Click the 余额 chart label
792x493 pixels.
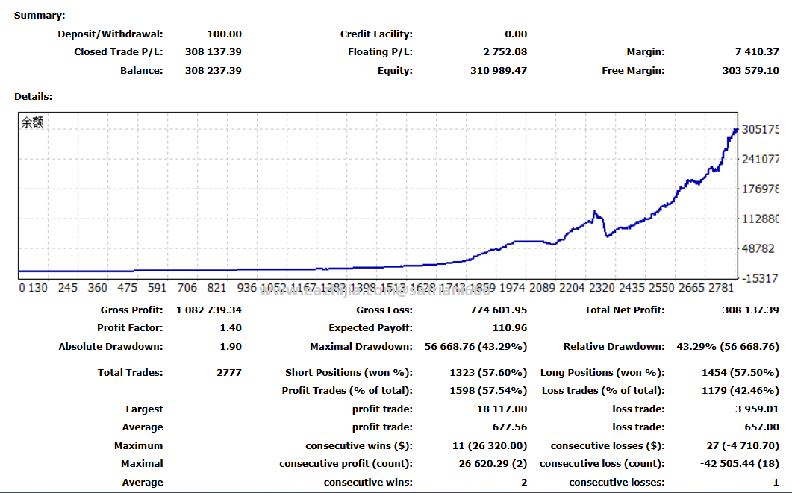(x=32, y=122)
